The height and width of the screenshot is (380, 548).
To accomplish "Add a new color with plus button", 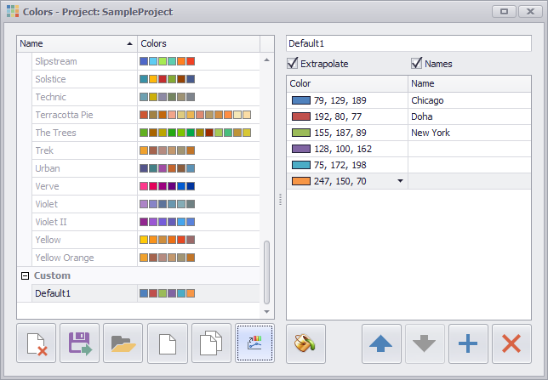I will point(468,343).
